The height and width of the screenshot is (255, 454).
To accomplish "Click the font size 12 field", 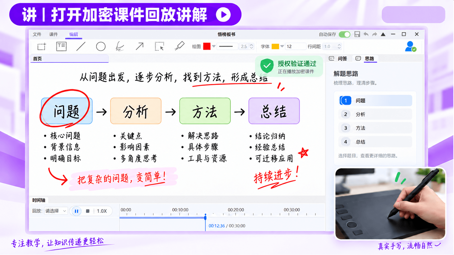I will [295, 46].
